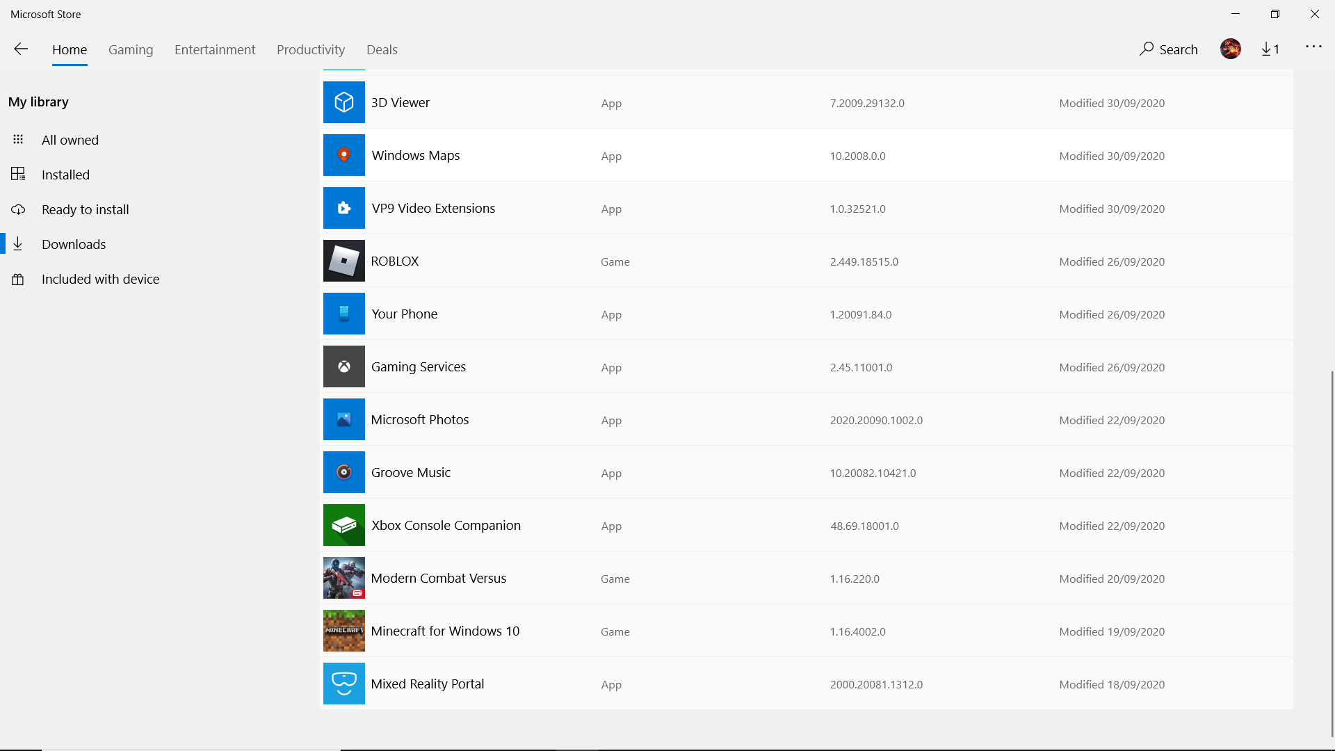
Task: Open downloads and updates indicator
Action: click(1270, 49)
